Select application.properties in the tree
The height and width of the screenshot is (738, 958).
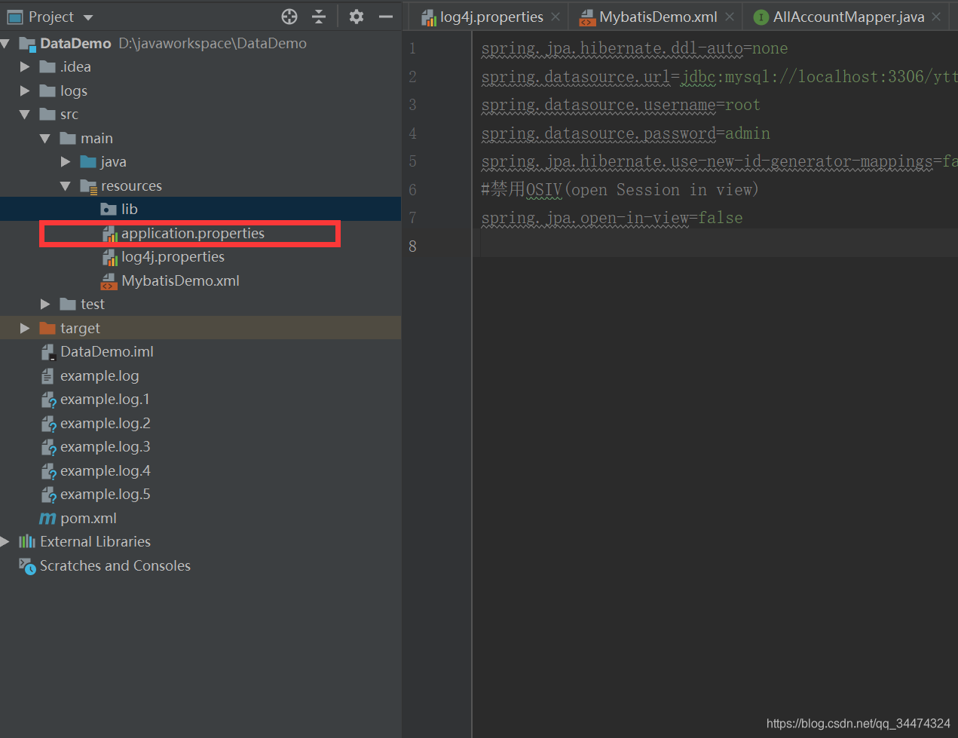coord(193,234)
